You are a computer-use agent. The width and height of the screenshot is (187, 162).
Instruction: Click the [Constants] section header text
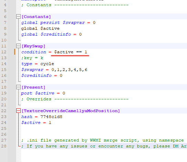36,17
